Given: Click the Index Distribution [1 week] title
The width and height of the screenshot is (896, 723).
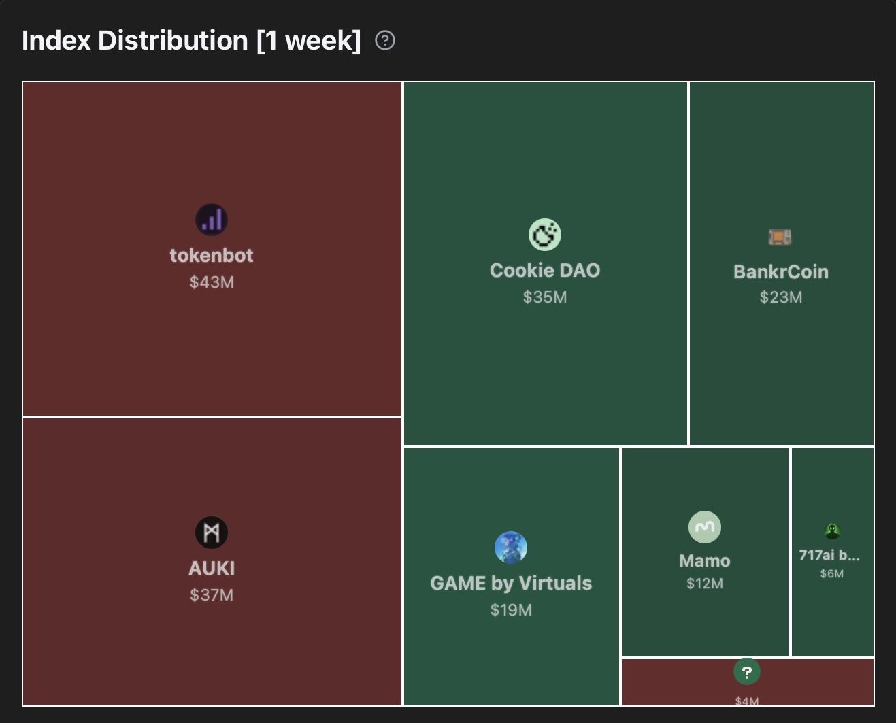Looking at the screenshot, I should click(x=191, y=41).
